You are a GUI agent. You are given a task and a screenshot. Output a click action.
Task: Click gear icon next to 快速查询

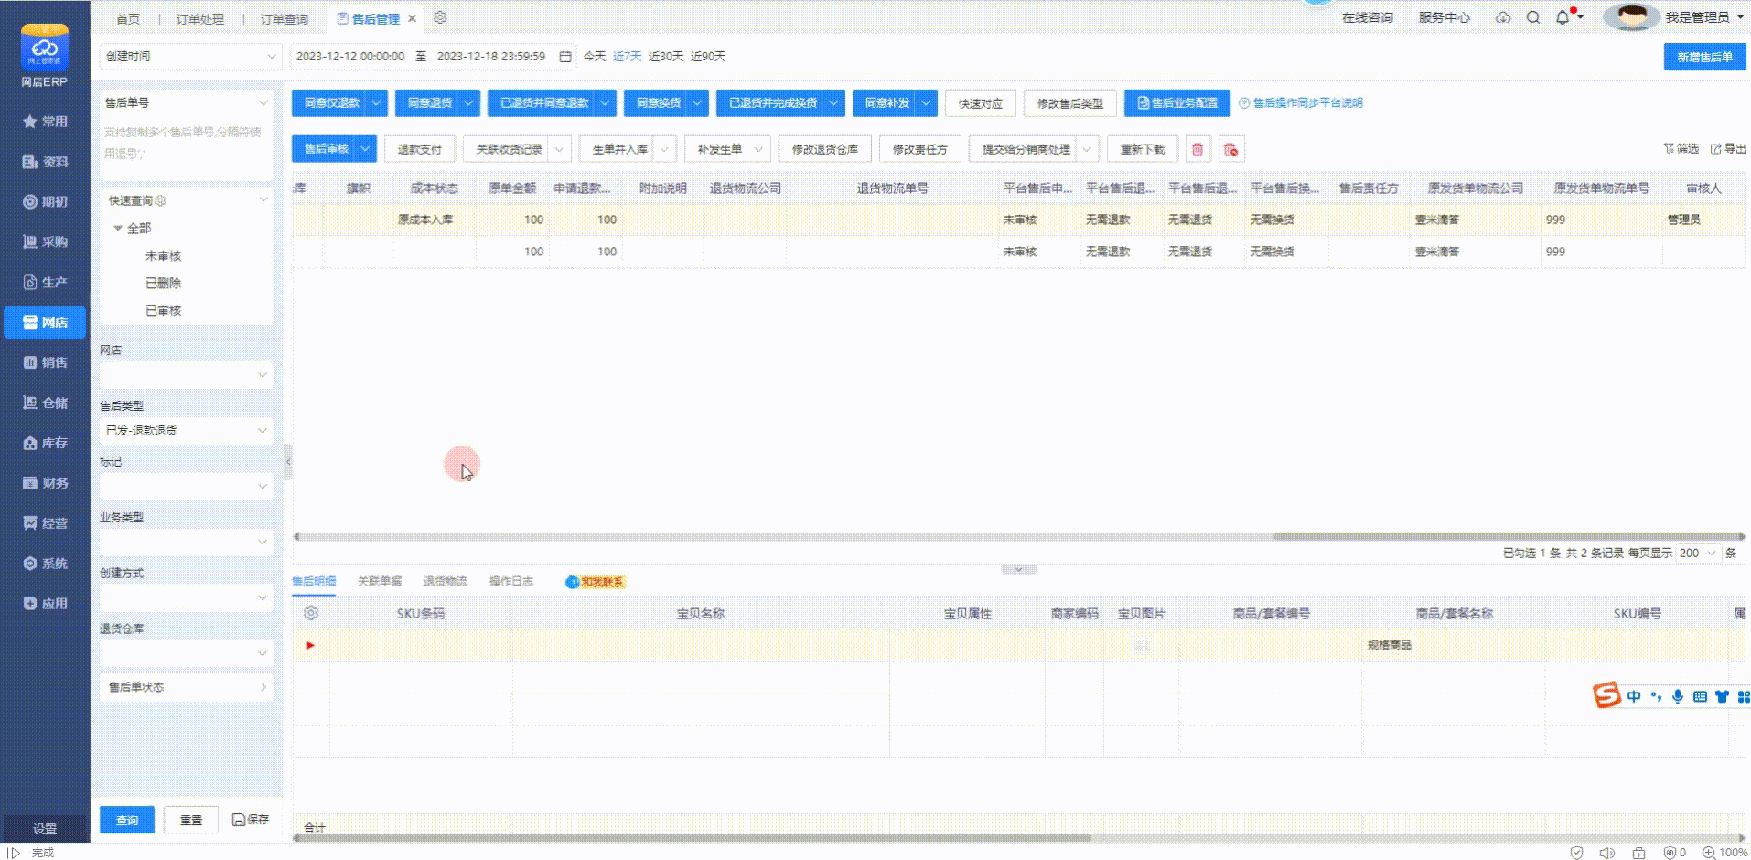pyautogui.click(x=161, y=200)
